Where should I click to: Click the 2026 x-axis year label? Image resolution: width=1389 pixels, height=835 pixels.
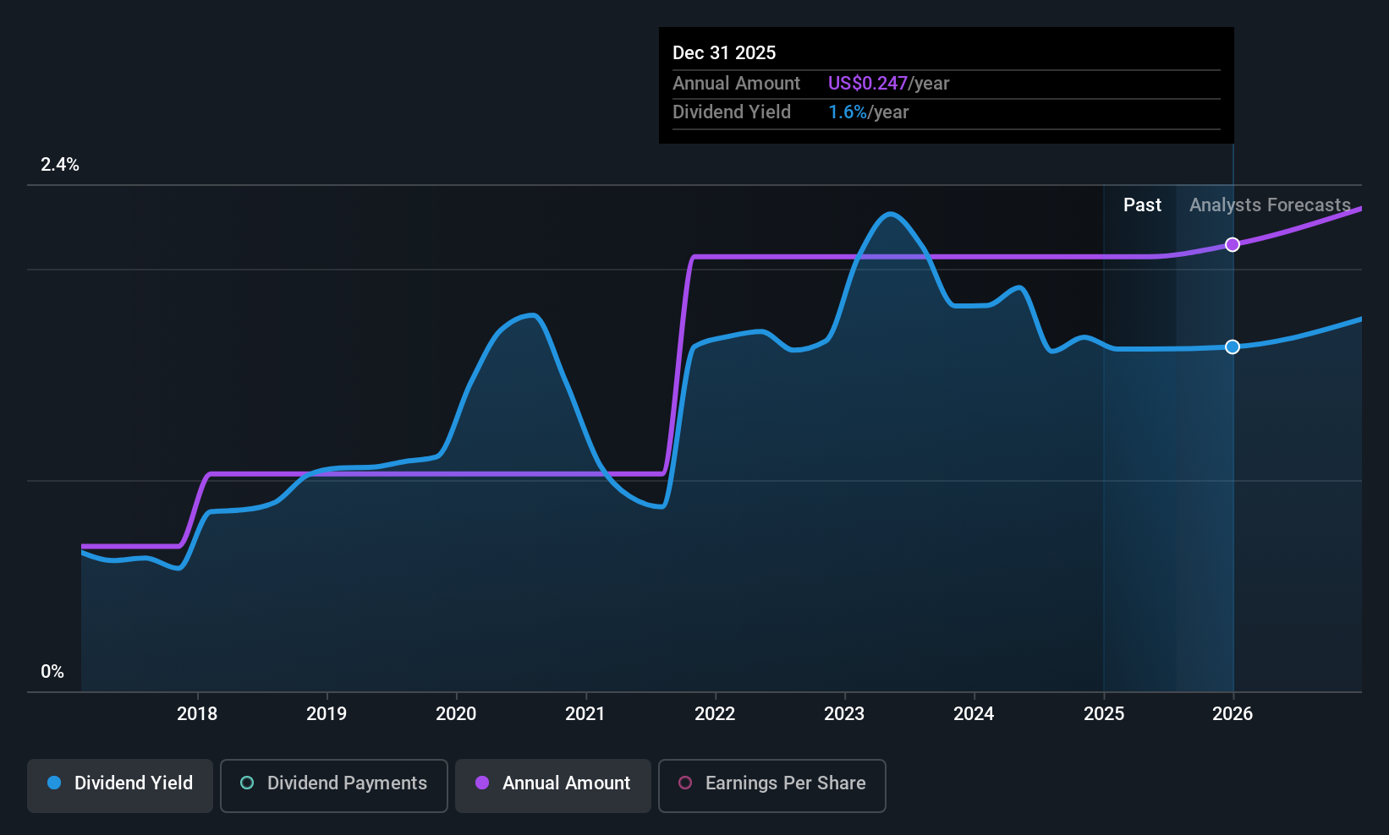1233,714
